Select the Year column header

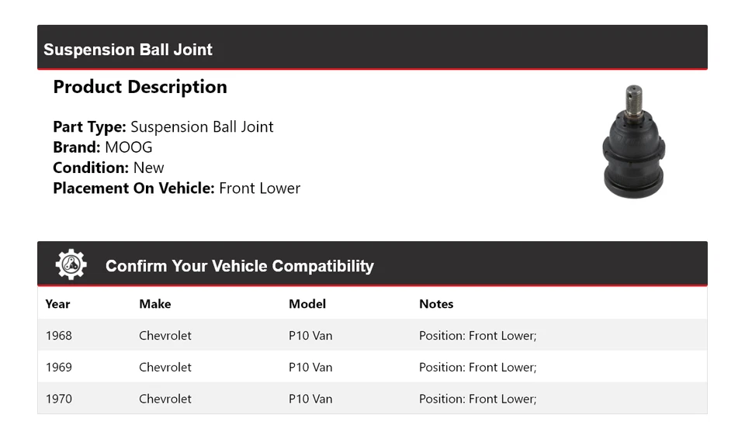[x=57, y=304]
